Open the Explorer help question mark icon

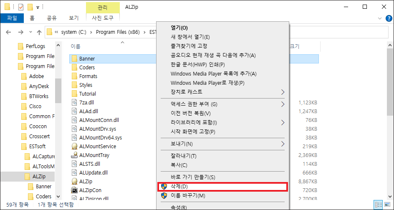[389, 18]
